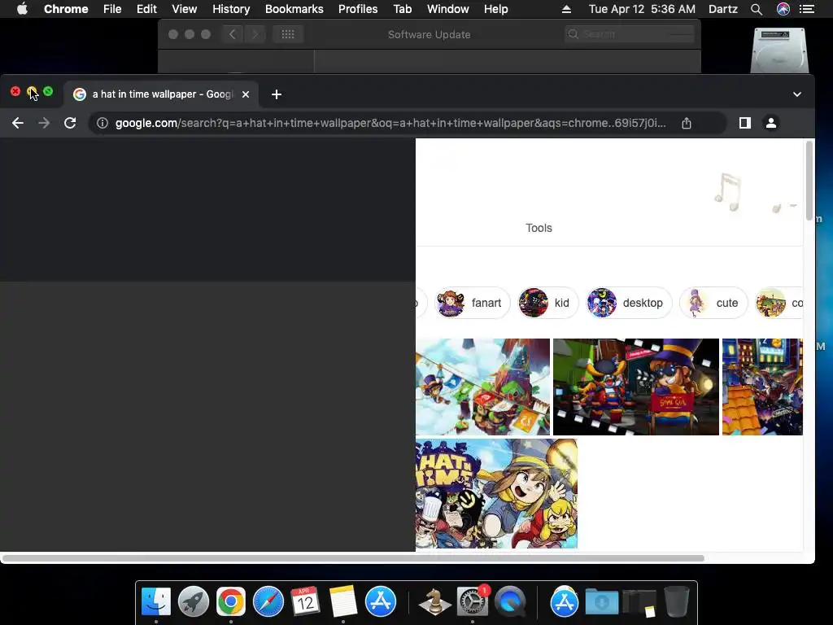The width and height of the screenshot is (833, 625).
Task: Click the Dartz user name
Action: coord(722,9)
